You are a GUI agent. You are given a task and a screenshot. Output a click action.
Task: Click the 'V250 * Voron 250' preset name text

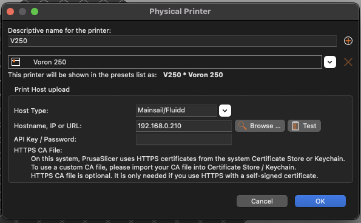[x=193, y=75]
